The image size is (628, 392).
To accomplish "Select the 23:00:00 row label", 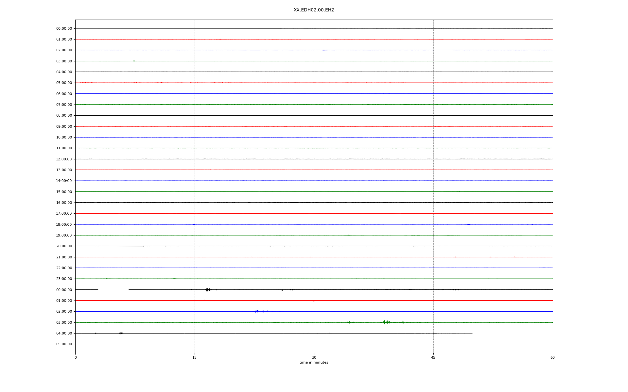I will coord(64,279).
